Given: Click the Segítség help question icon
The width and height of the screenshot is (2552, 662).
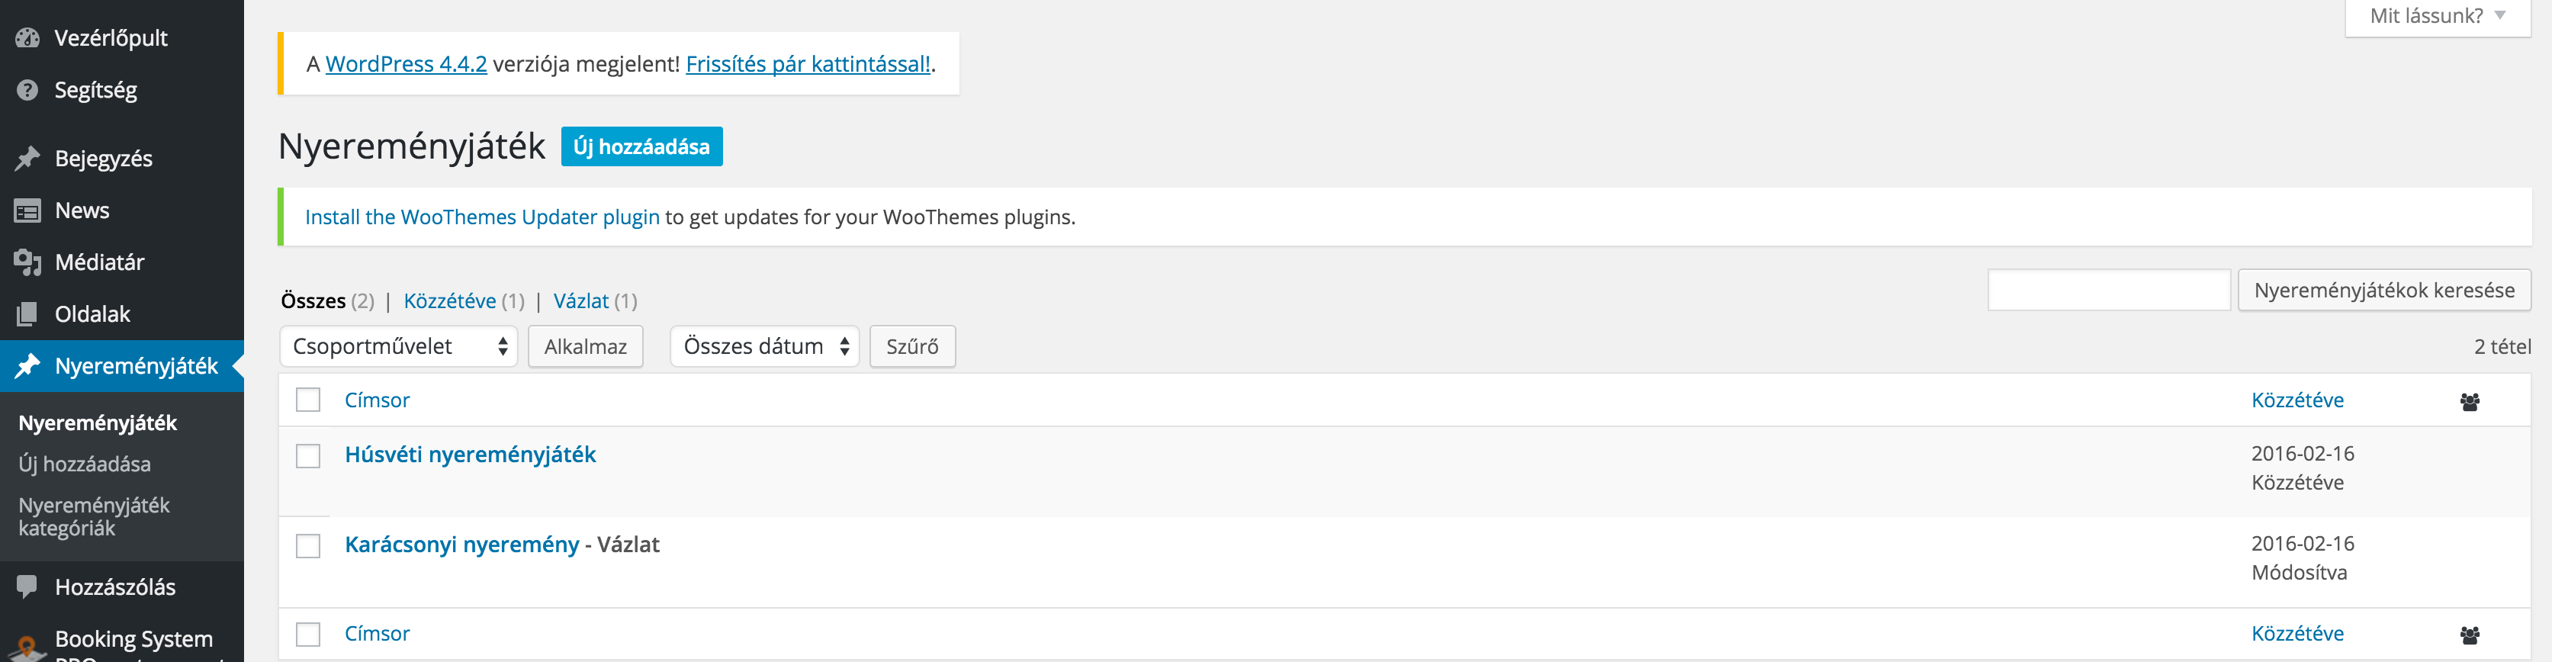Looking at the screenshot, I should [x=27, y=90].
